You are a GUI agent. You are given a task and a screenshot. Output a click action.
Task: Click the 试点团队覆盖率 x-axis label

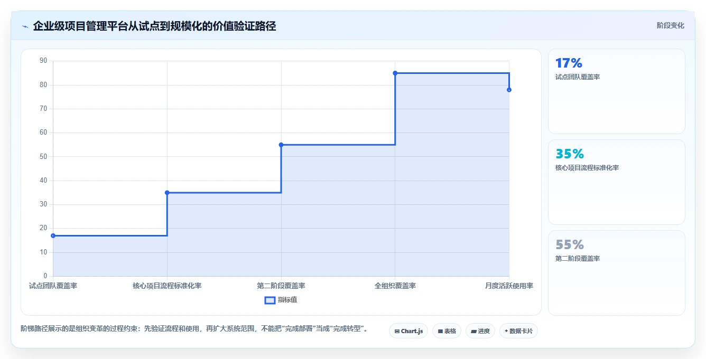click(53, 286)
